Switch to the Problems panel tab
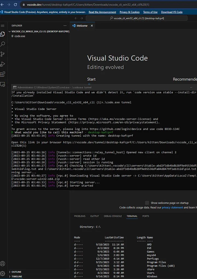This screenshot has width=197, height=279. (80, 216)
